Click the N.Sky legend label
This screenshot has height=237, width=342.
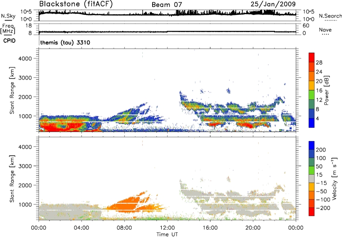[x=8, y=16]
